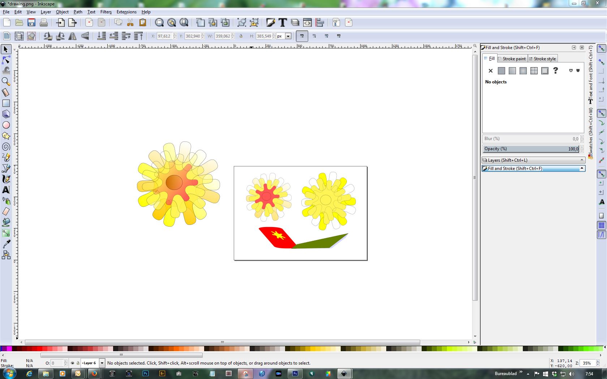Open Swatches (Shift+Ctrl+W) side tab
Image resolution: width=607 pixels, height=379 pixels.
(x=591, y=133)
